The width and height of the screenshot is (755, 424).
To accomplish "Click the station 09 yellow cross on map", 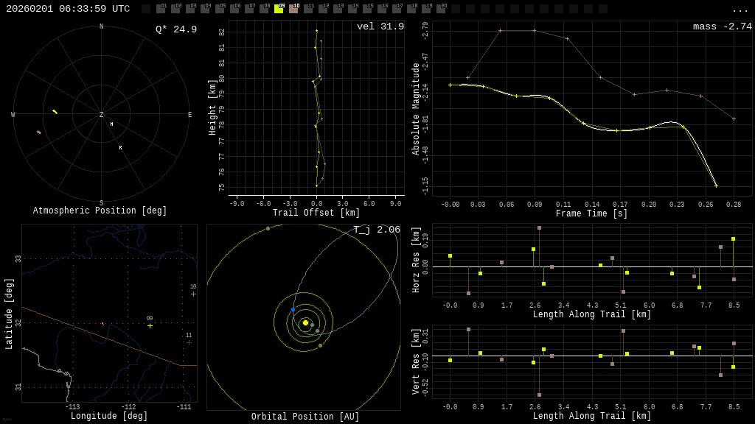I will coord(150,325).
